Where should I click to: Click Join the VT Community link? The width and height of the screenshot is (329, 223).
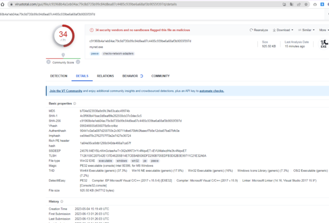tap(66, 91)
